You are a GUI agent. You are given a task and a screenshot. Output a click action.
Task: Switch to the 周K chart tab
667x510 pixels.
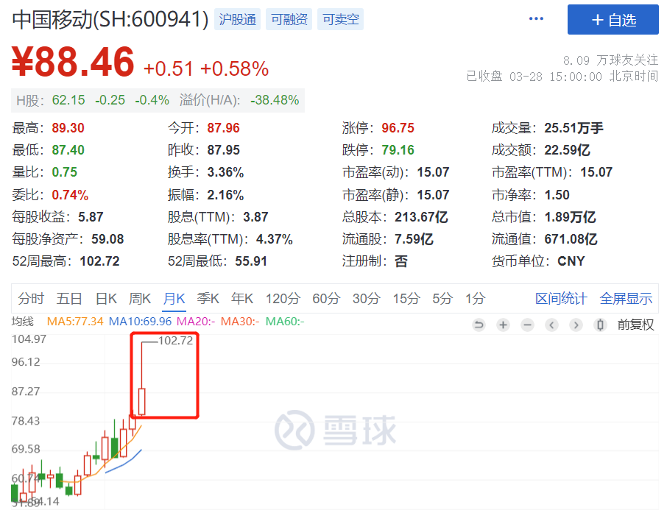pyautogui.click(x=140, y=299)
